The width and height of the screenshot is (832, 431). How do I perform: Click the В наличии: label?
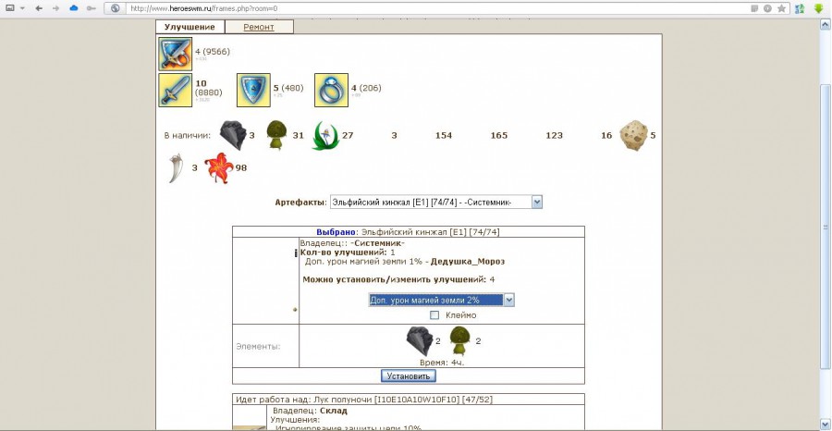pyautogui.click(x=188, y=135)
